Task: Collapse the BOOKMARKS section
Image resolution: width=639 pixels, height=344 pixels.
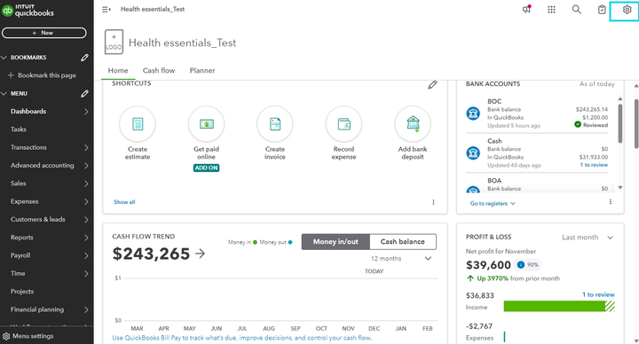Action: click(x=4, y=58)
